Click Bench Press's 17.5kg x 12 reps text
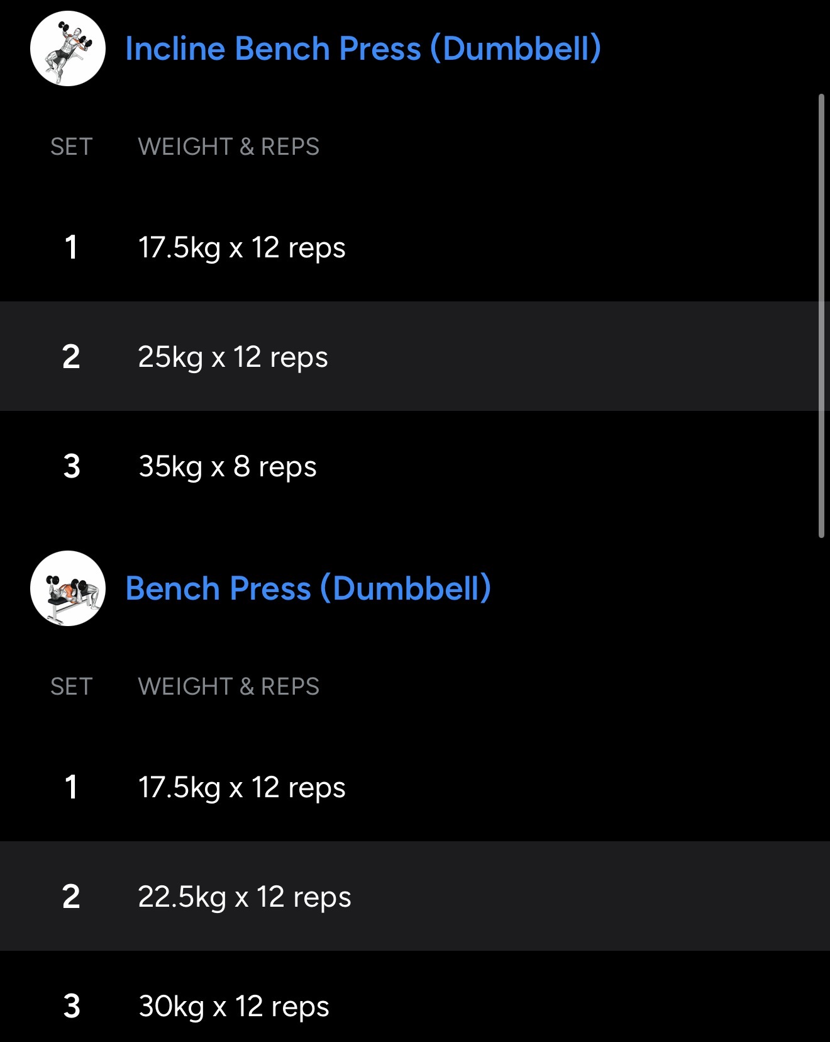The height and width of the screenshot is (1042, 830). 241,787
